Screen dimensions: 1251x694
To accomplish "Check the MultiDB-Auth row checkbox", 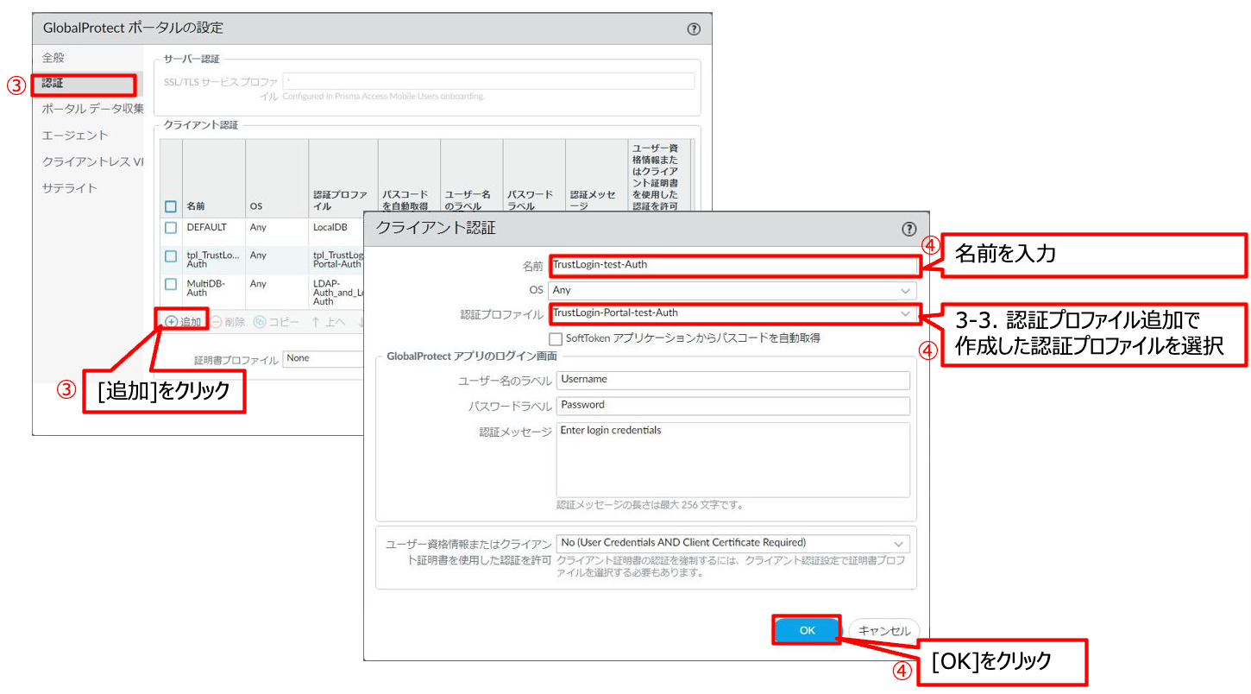I will click(171, 284).
